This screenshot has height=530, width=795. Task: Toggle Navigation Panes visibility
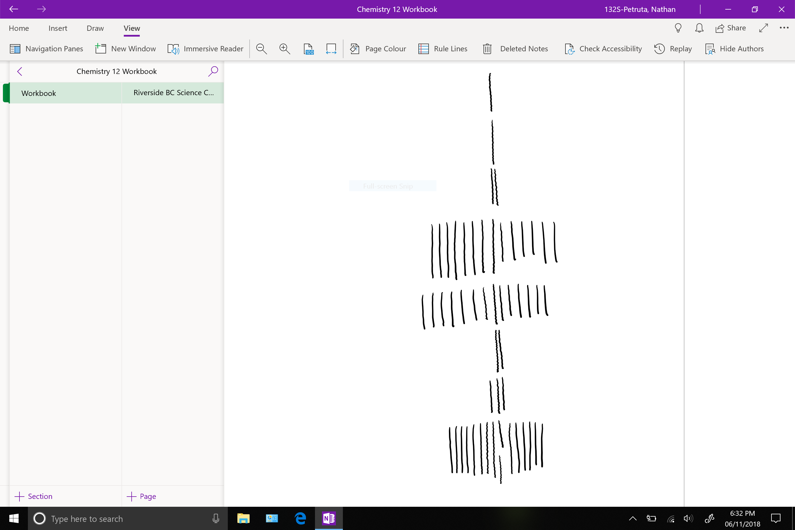[x=46, y=49]
